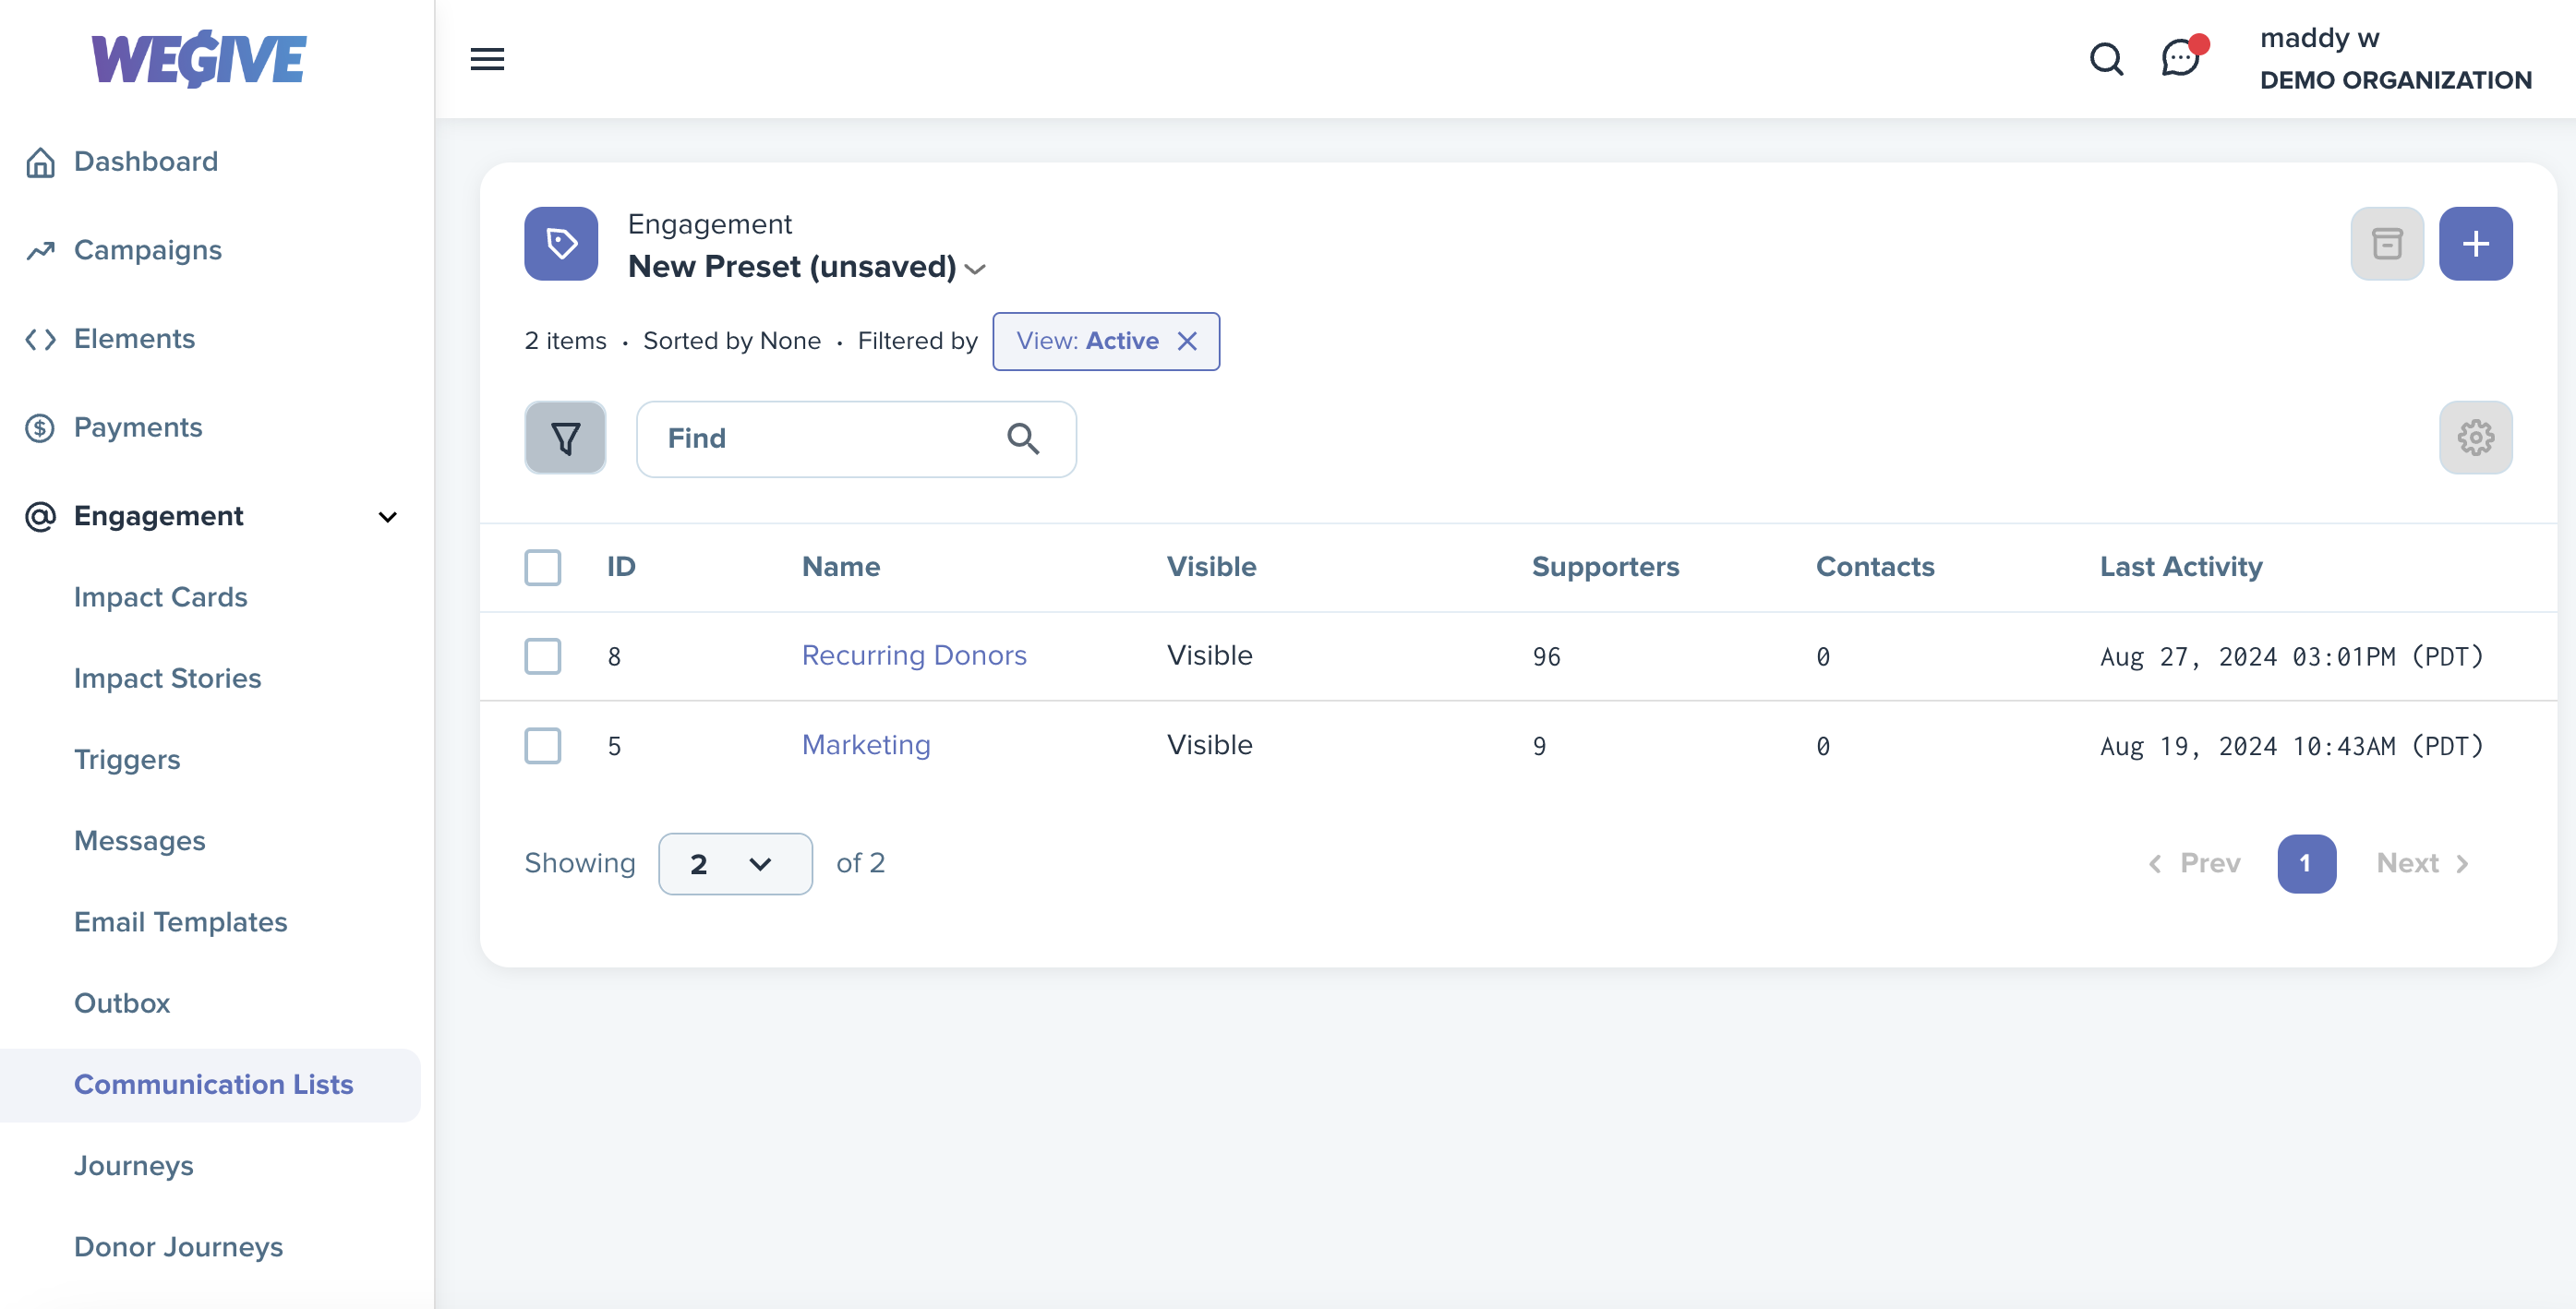Click the Next pagination button
Viewport: 2576px width, 1309px height.
tap(2423, 863)
